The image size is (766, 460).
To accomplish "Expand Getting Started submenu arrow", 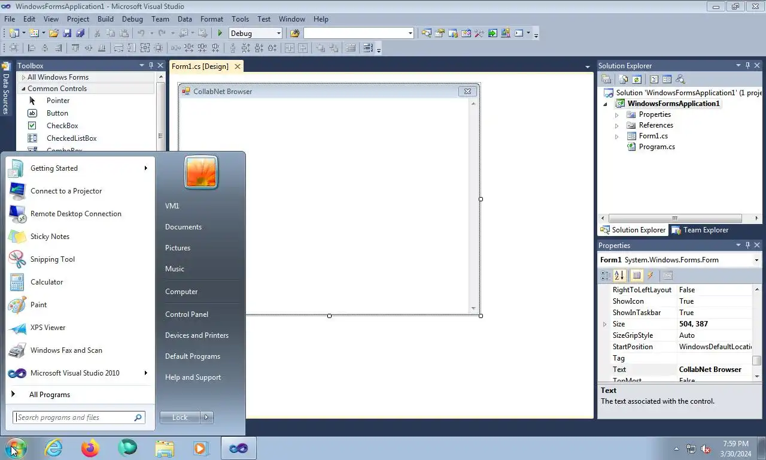I will (145, 168).
